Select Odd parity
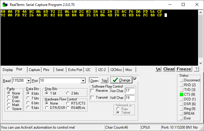This screenshot has height=131, width=204. click(x=13, y=97)
